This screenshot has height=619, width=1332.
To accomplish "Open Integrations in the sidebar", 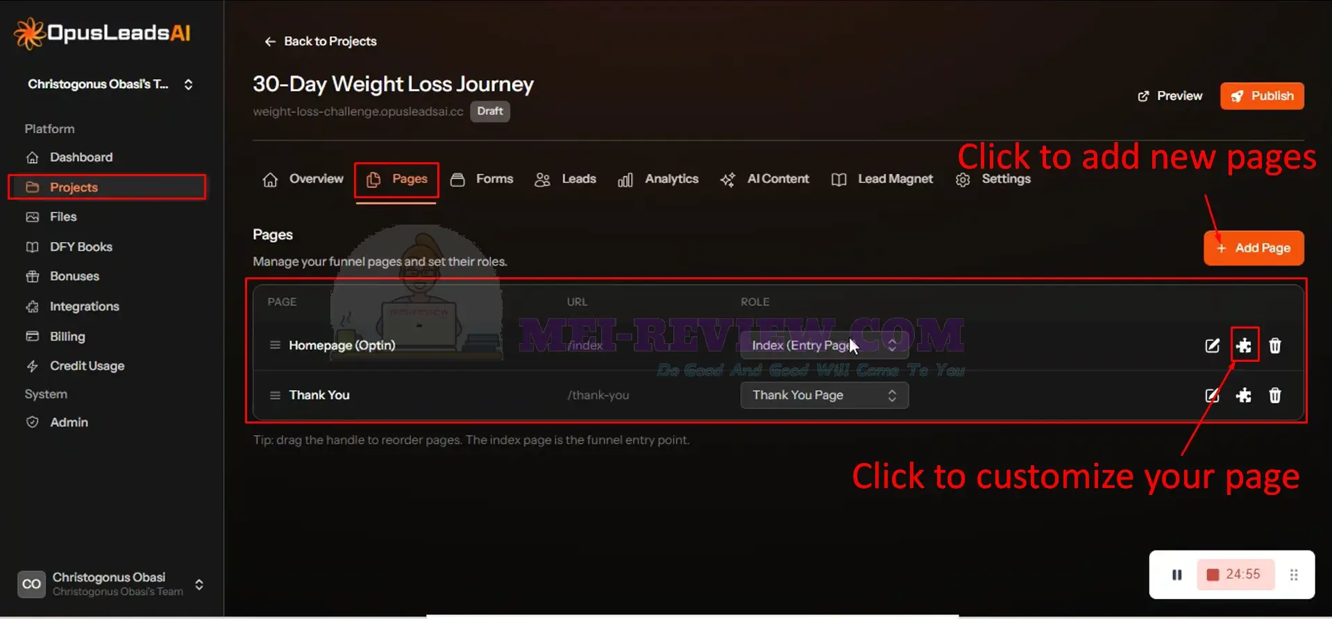I will 84,306.
